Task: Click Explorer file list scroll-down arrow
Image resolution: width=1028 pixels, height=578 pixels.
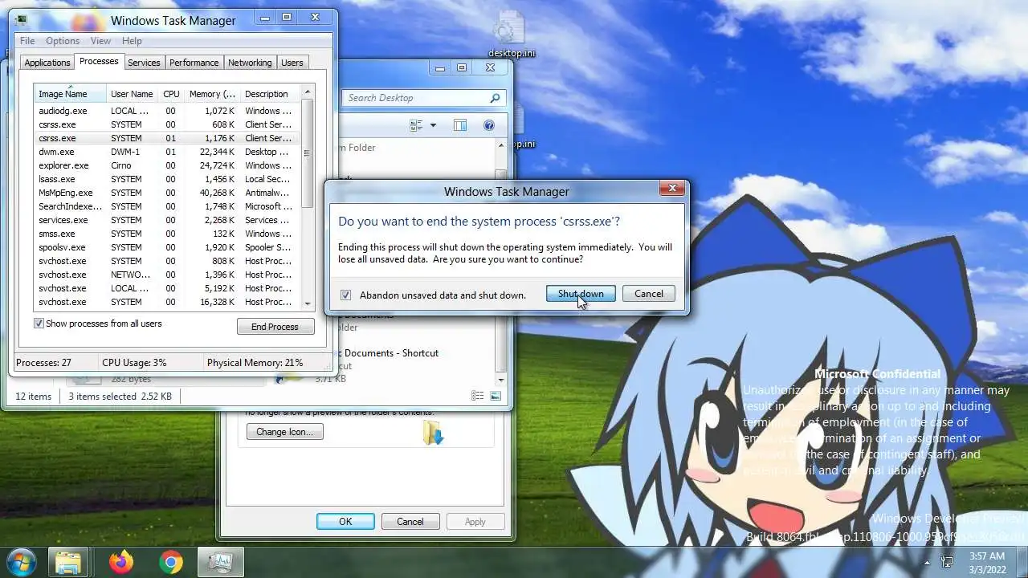Action: pos(501,380)
